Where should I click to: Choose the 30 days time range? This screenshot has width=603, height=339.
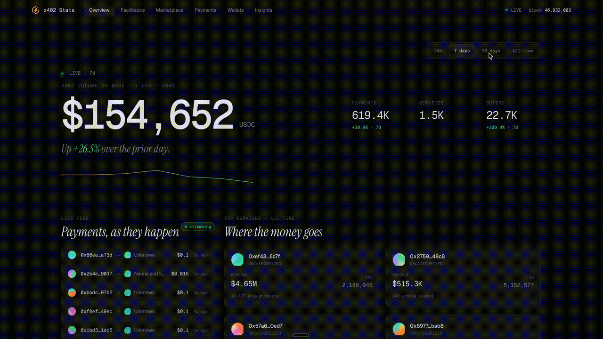(x=491, y=51)
